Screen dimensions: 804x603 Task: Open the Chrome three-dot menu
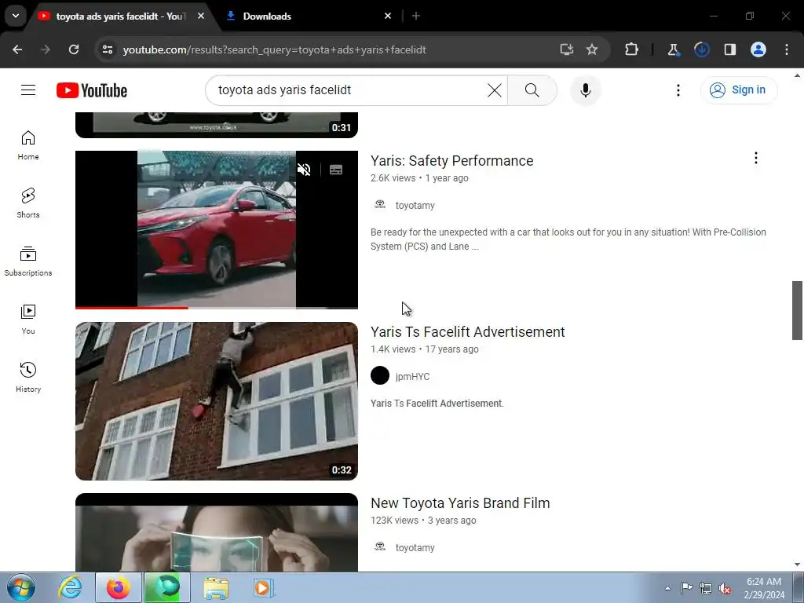787,49
